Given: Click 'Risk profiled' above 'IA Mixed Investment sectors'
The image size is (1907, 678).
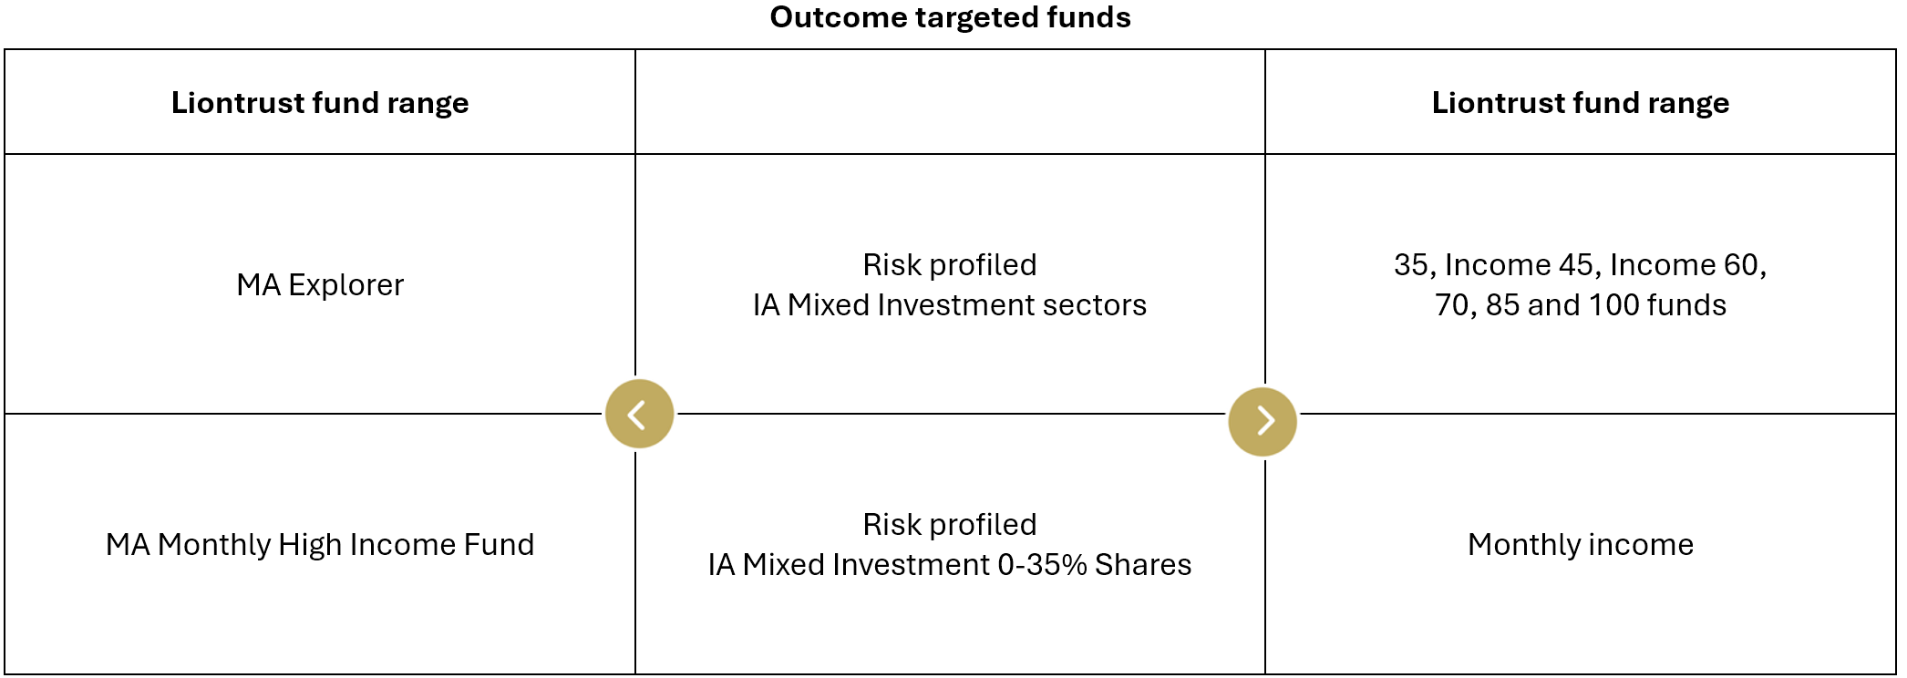Looking at the screenshot, I should coord(950,264).
